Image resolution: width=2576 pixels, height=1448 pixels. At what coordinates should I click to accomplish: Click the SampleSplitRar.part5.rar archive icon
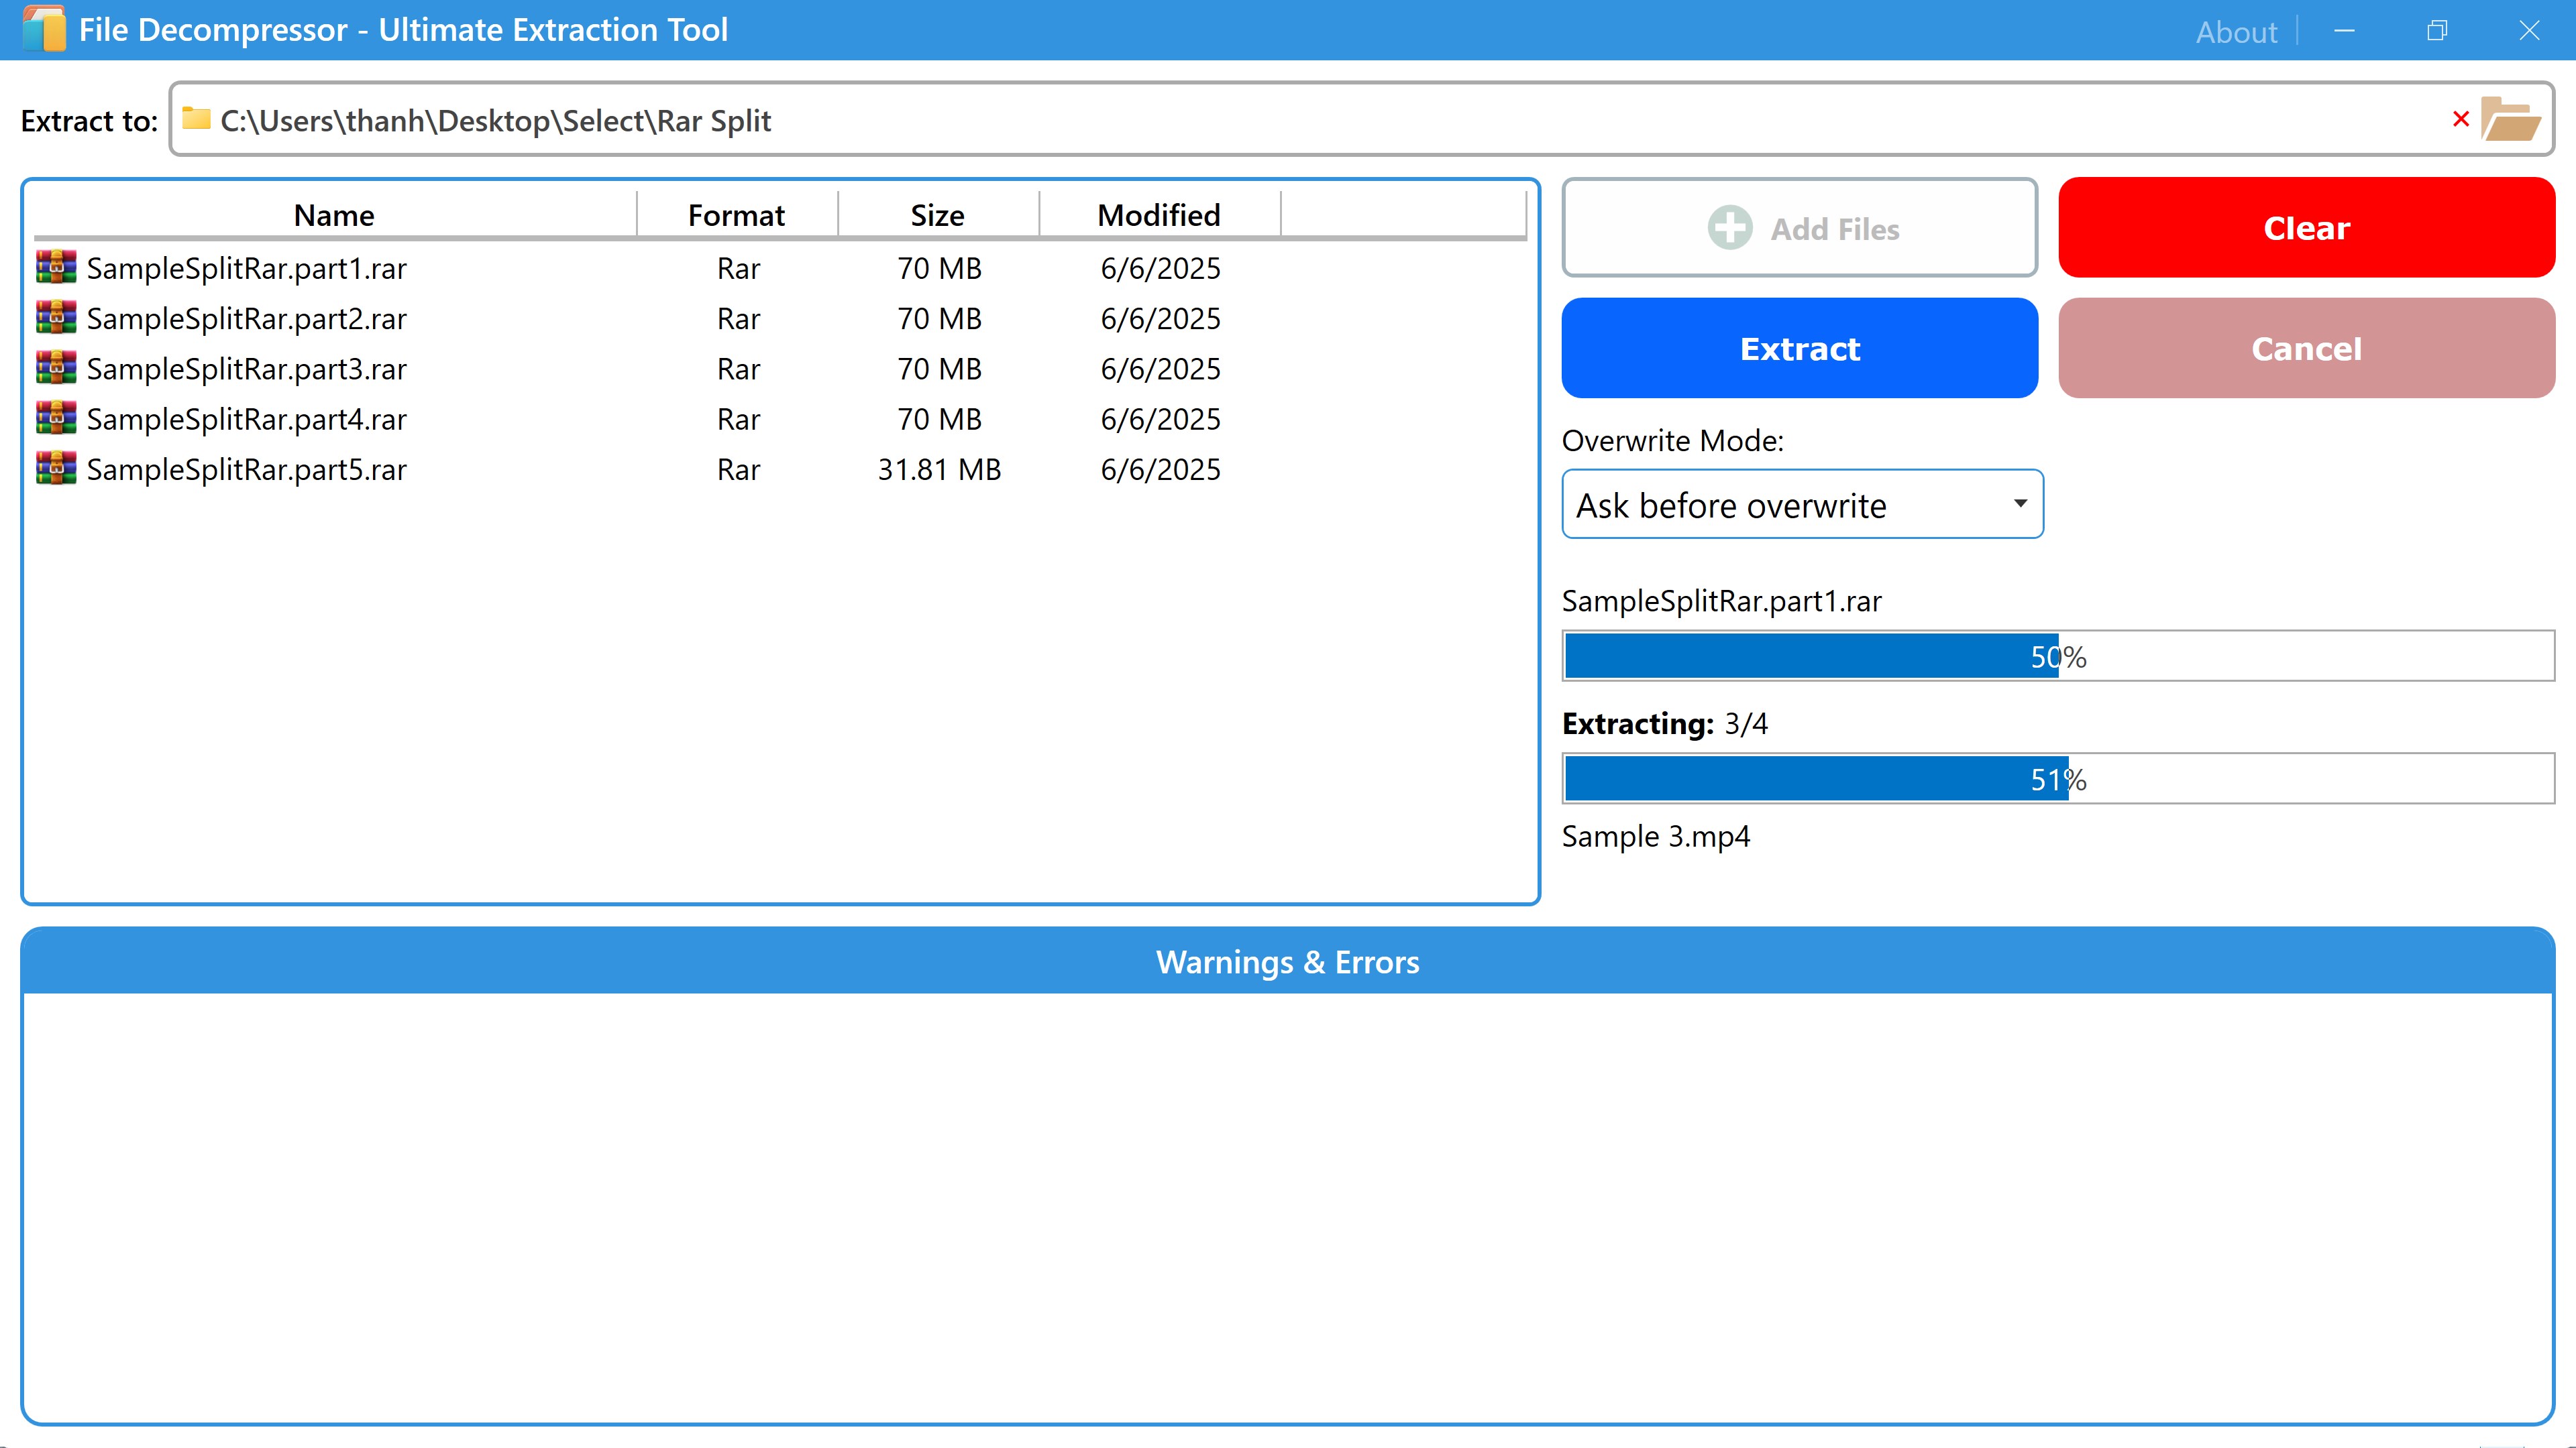tap(56, 469)
